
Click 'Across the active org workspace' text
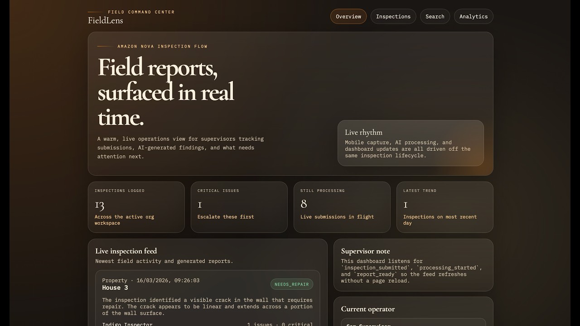[124, 220]
